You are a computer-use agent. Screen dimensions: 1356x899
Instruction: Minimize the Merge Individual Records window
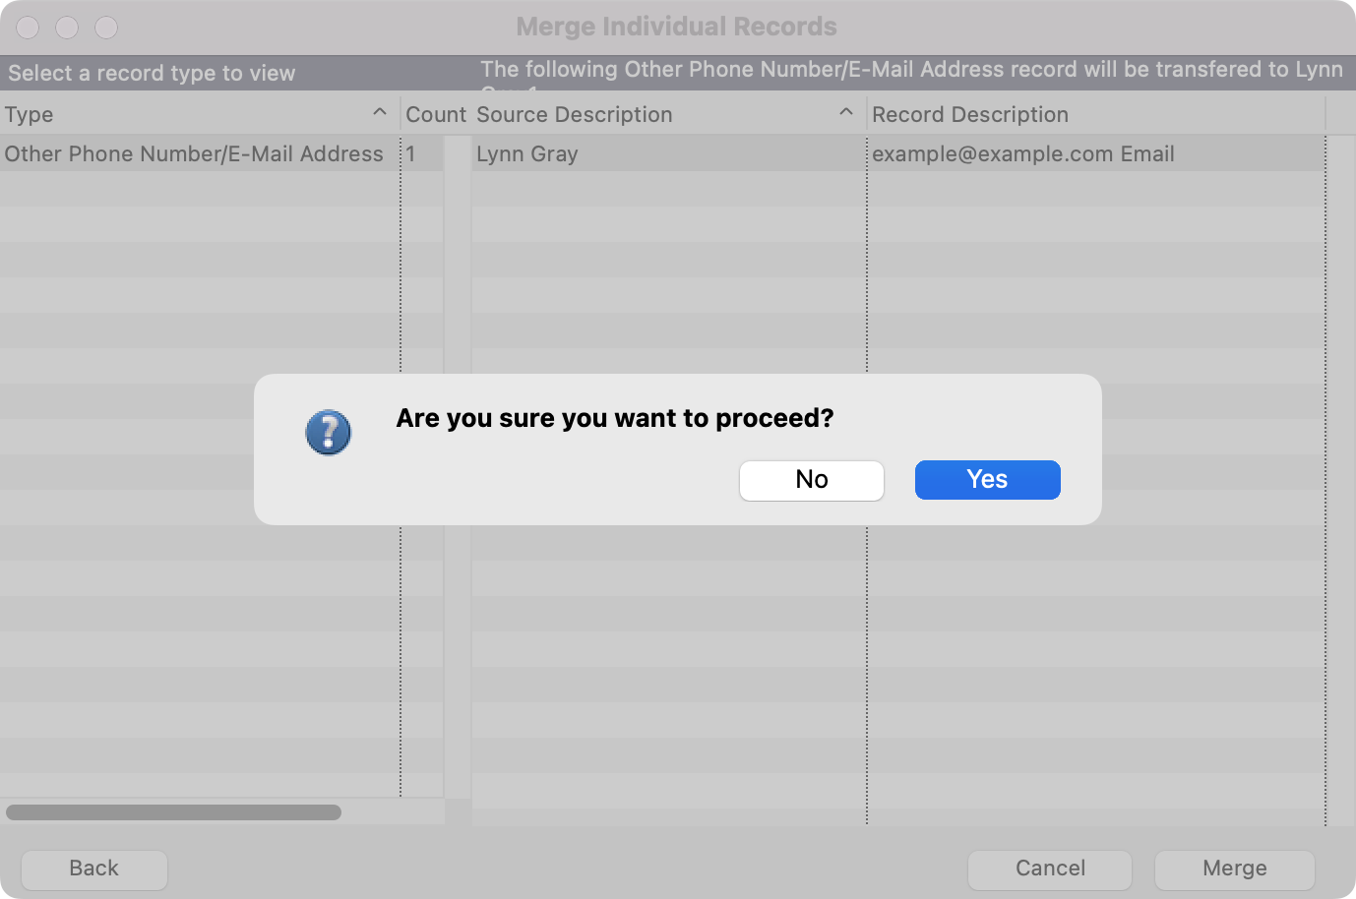point(67,28)
